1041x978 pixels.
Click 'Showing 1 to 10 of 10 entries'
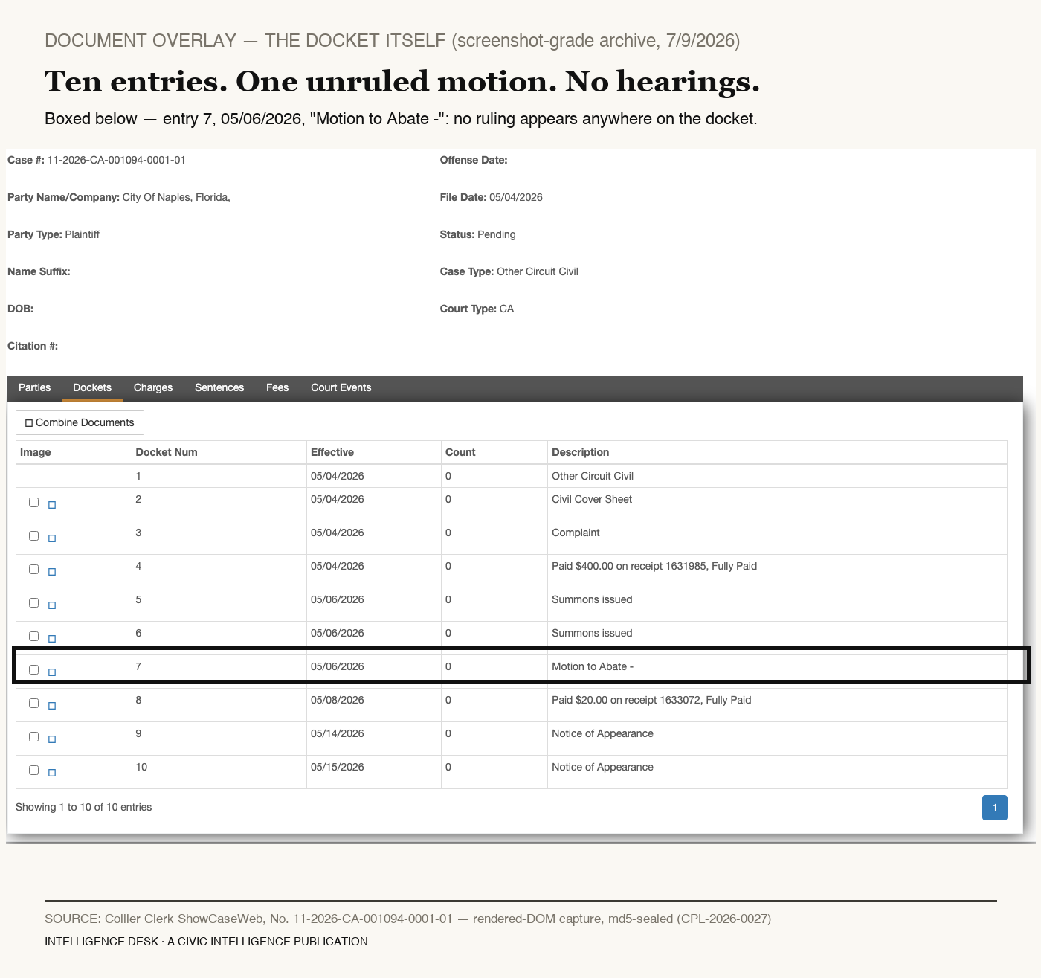[83, 807]
